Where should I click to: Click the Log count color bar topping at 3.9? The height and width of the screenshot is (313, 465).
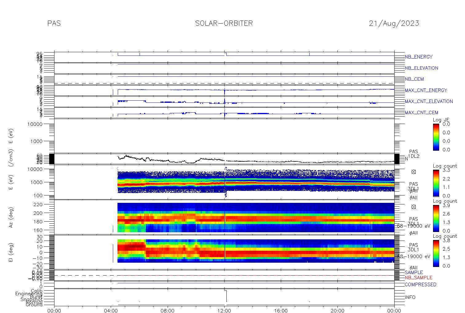point(436,218)
